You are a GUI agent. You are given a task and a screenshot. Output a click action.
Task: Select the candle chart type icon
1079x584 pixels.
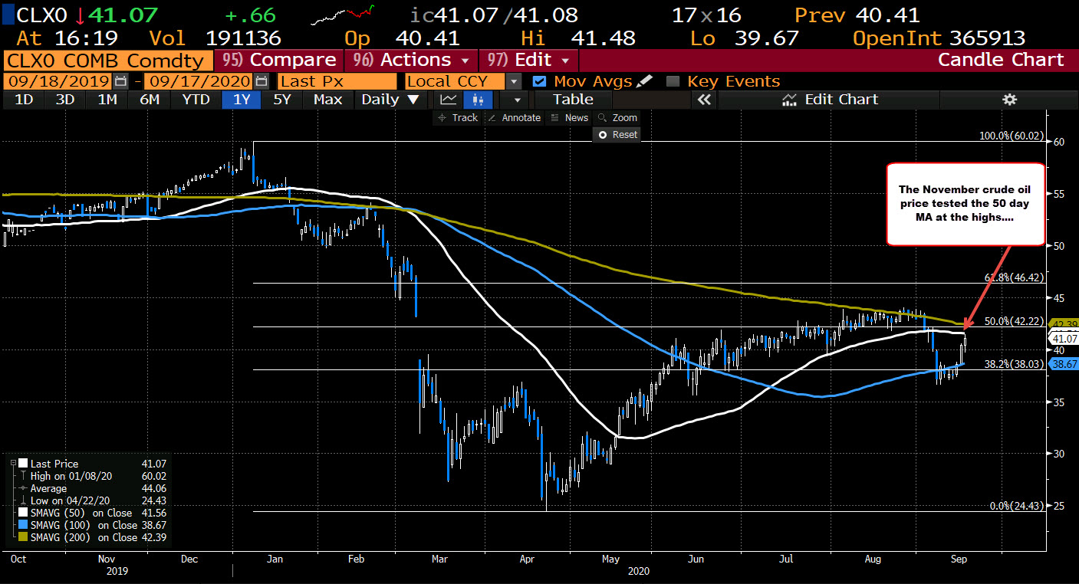tap(479, 100)
